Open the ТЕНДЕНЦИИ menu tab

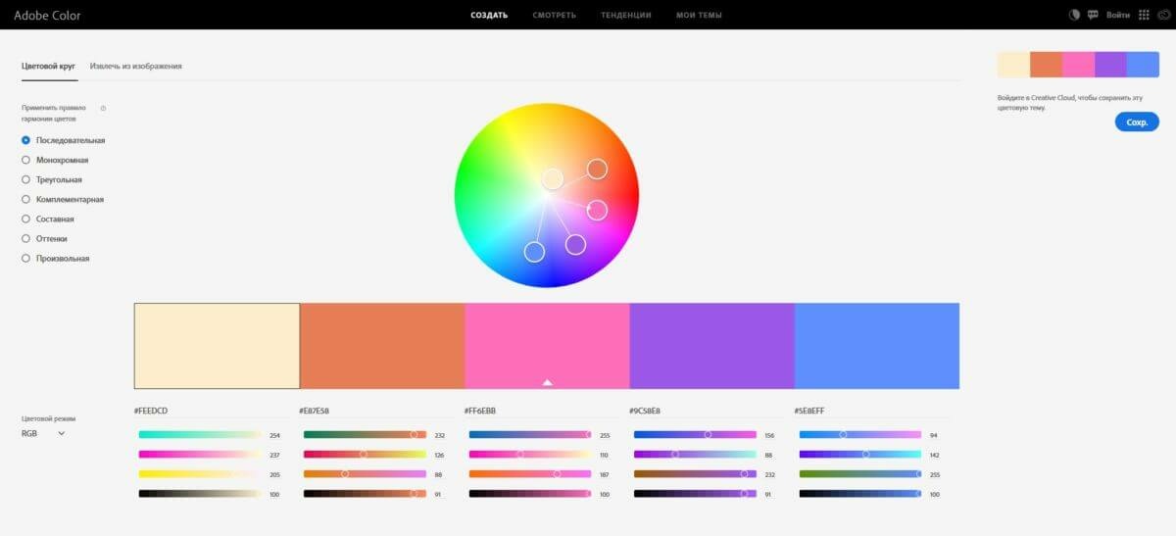click(x=626, y=16)
